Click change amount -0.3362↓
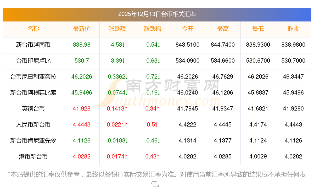This screenshot has width=314, height=192. 117,77
